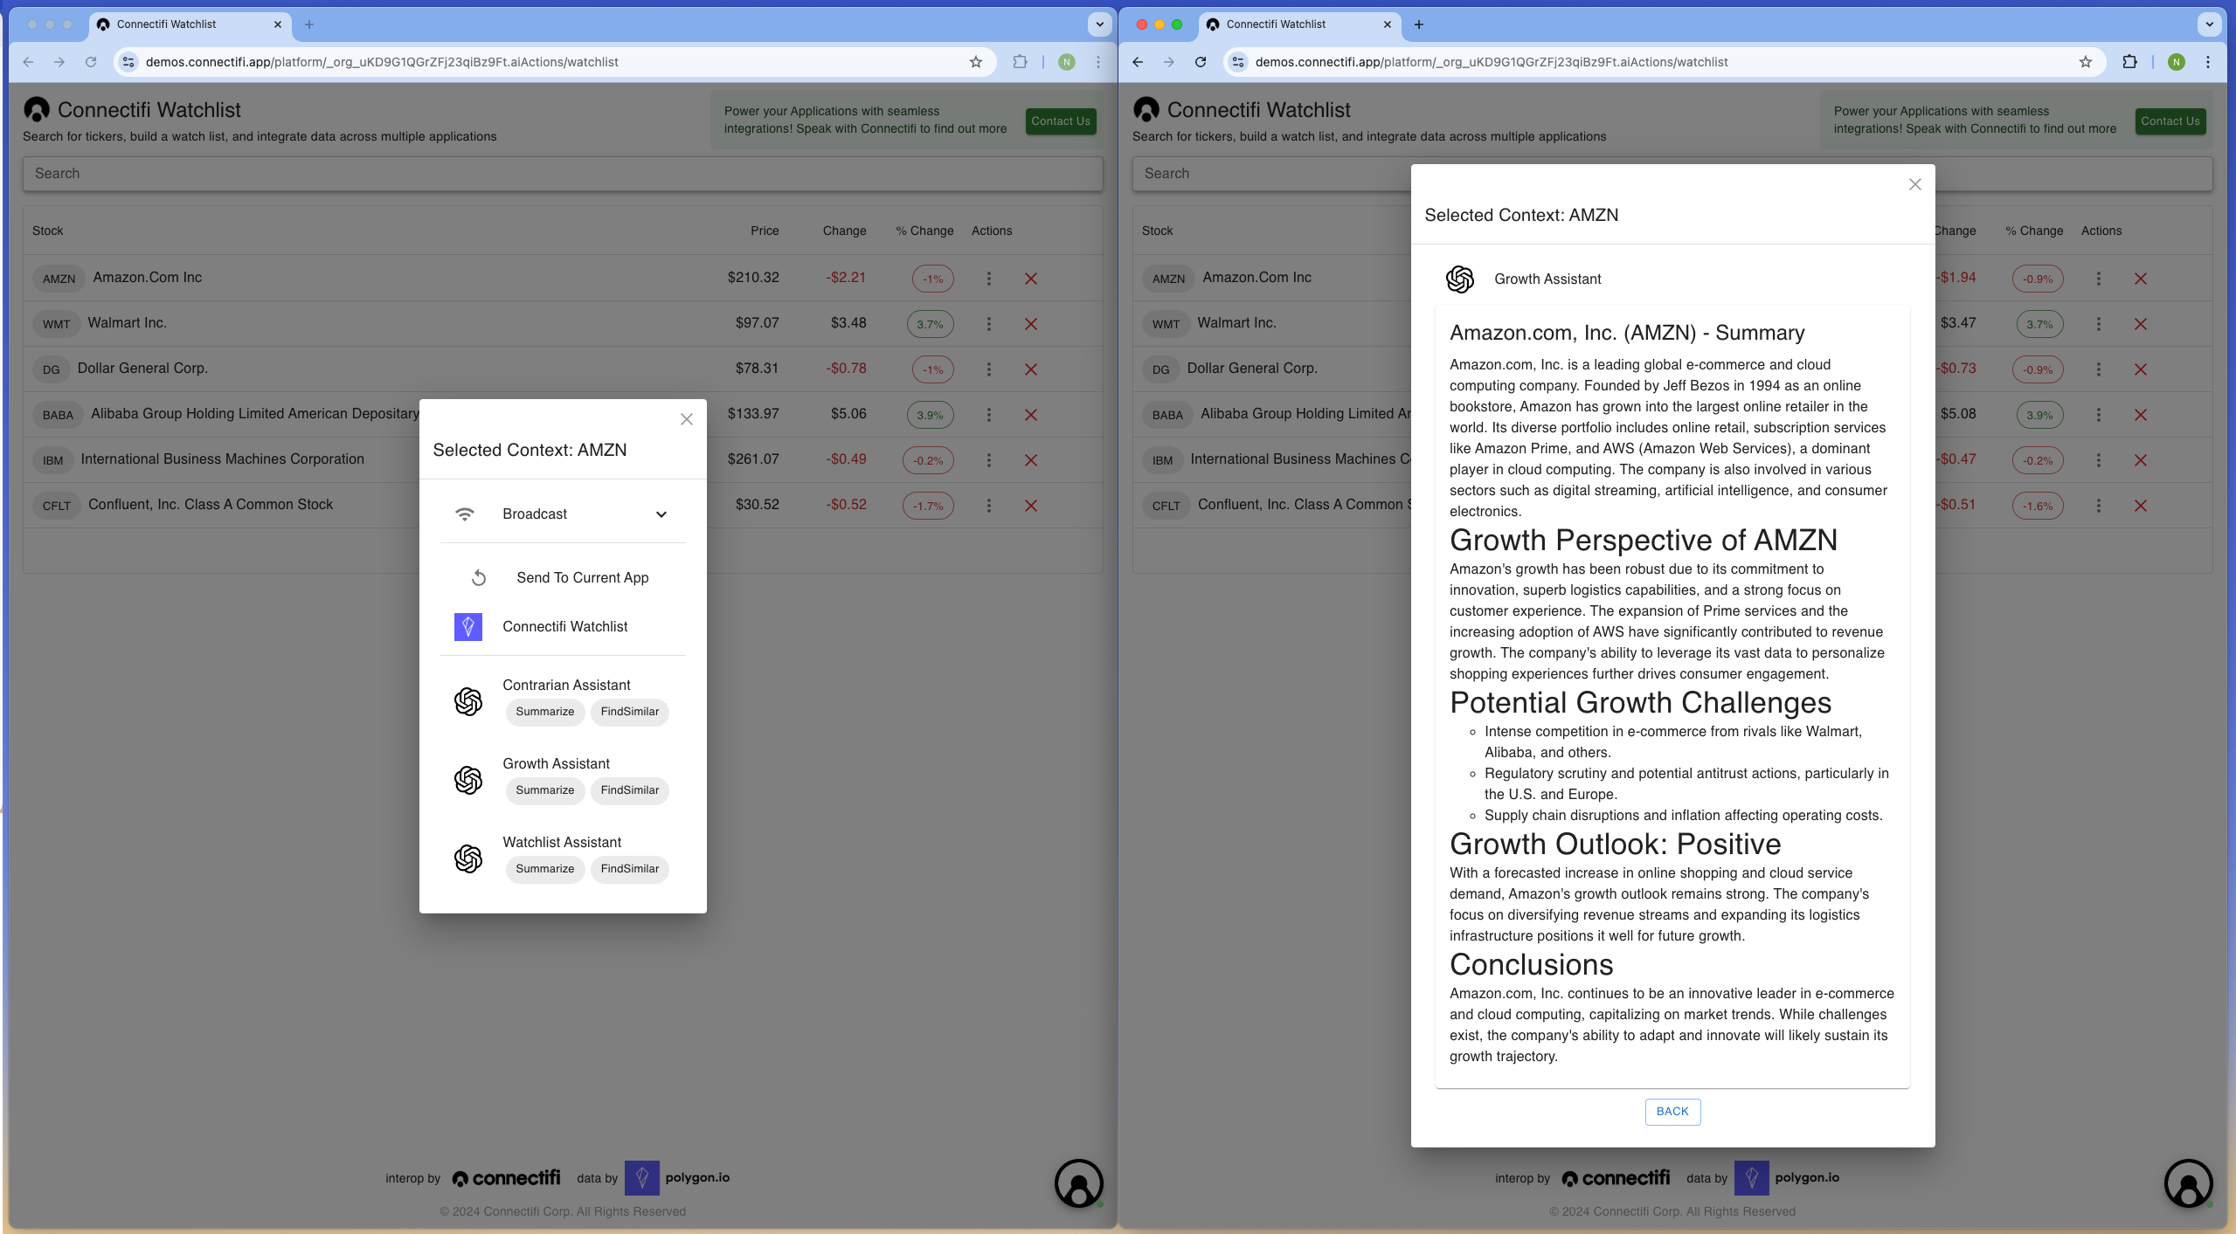Screen dimensions: 2236x1234
Task: Click the BACK button in right dialog
Action: coord(1672,1112)
